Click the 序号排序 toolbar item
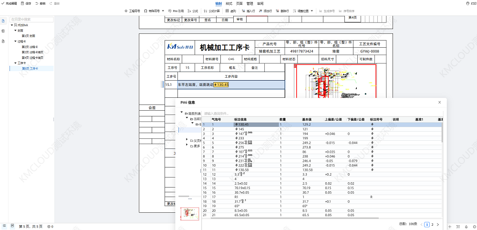 click(x=346, y=11)
